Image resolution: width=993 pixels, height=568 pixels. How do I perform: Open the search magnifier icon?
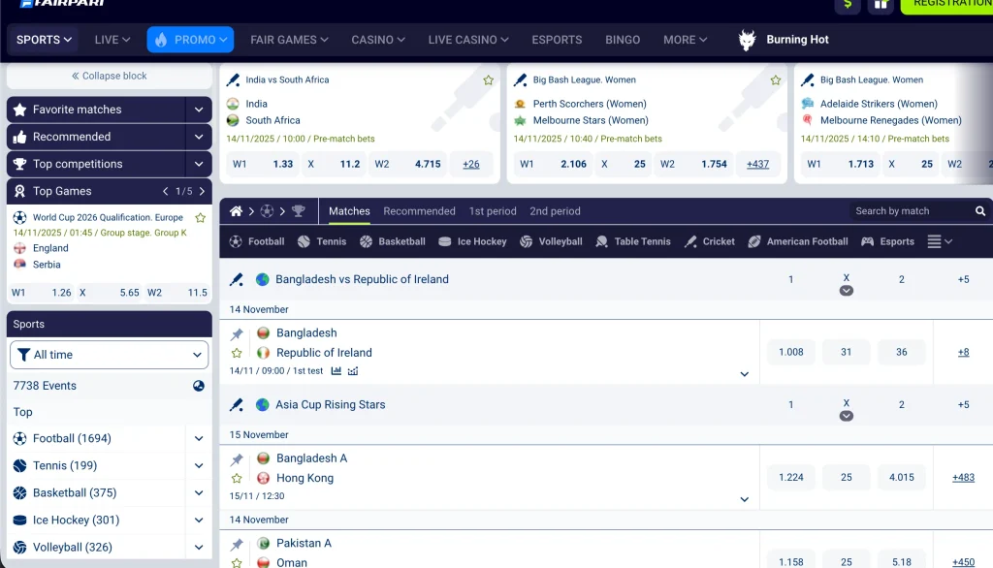click(x=979, y=210)
